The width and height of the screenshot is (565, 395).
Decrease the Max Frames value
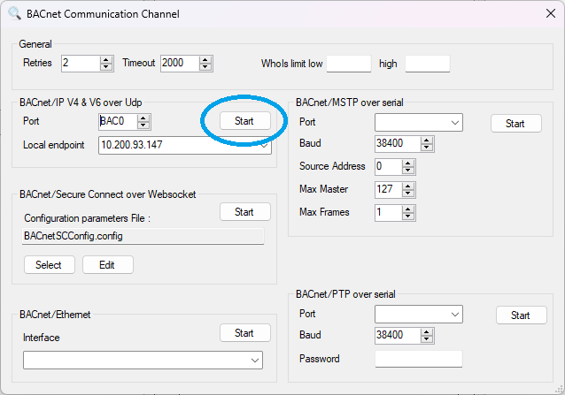(x=407, y=216)
